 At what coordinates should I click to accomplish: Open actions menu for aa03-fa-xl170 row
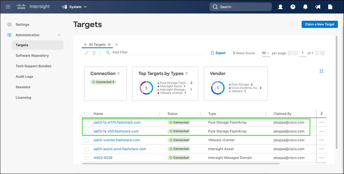[x=322, y=122]
